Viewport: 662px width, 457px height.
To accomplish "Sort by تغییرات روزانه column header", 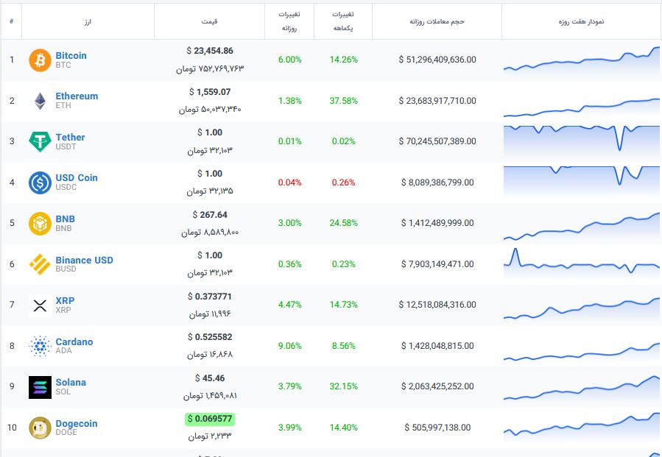I will (x=289, y=21).
